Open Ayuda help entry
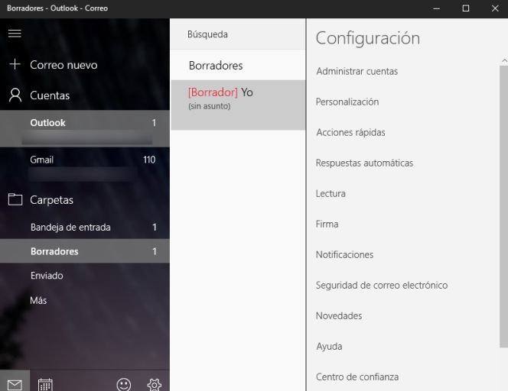Screen dimensions: 508x391 coord(329,347)
